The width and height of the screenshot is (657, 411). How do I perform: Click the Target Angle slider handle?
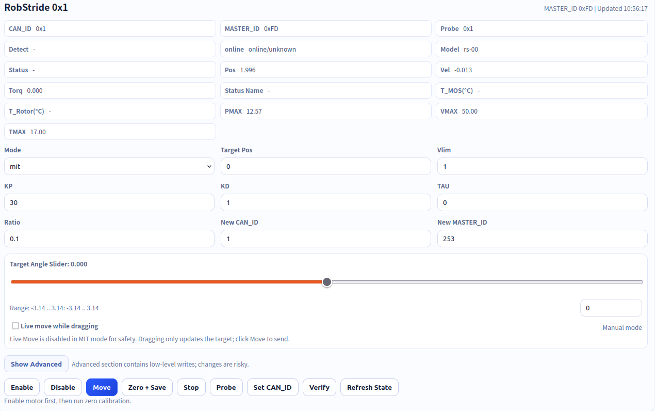(x=326, y=282)
